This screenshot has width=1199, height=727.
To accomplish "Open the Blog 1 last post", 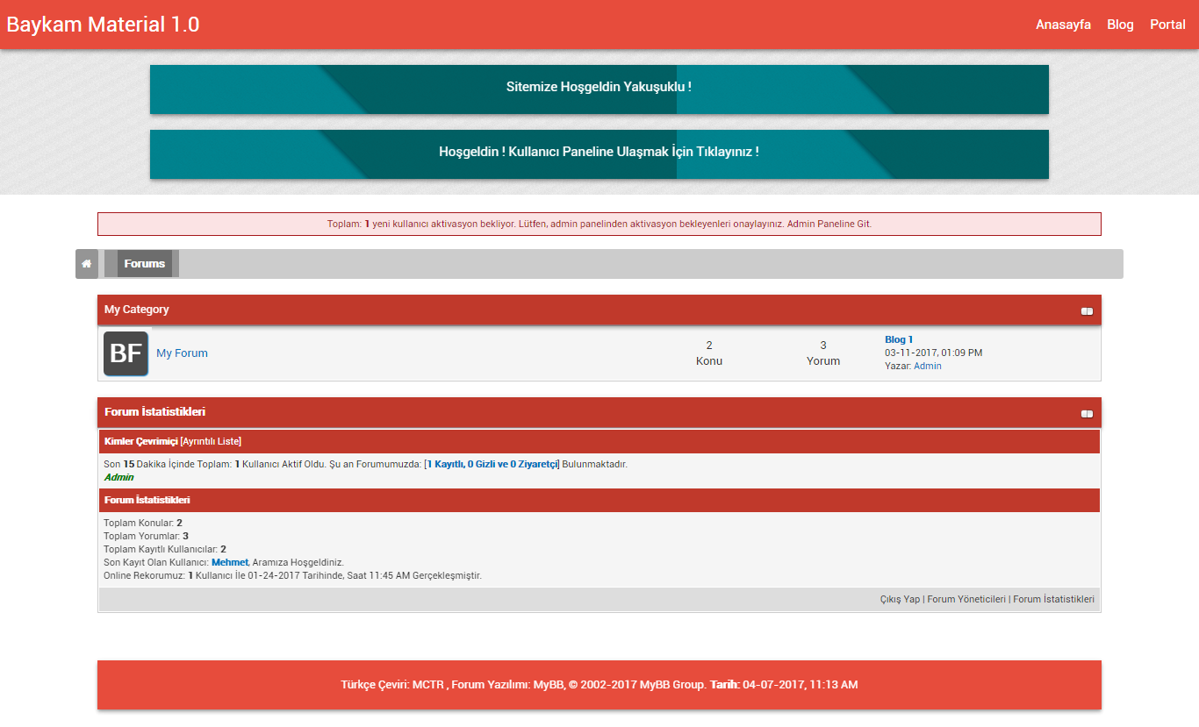I will point(898,339).
